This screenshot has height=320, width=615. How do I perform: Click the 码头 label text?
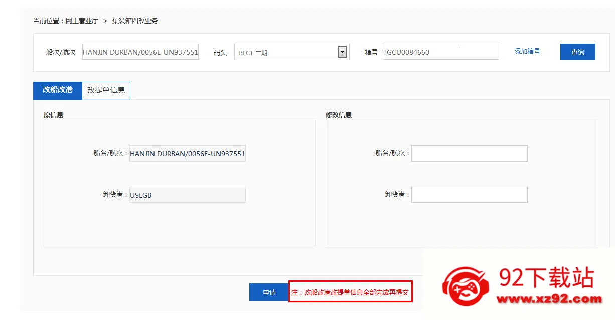click(x=220, y=52)
